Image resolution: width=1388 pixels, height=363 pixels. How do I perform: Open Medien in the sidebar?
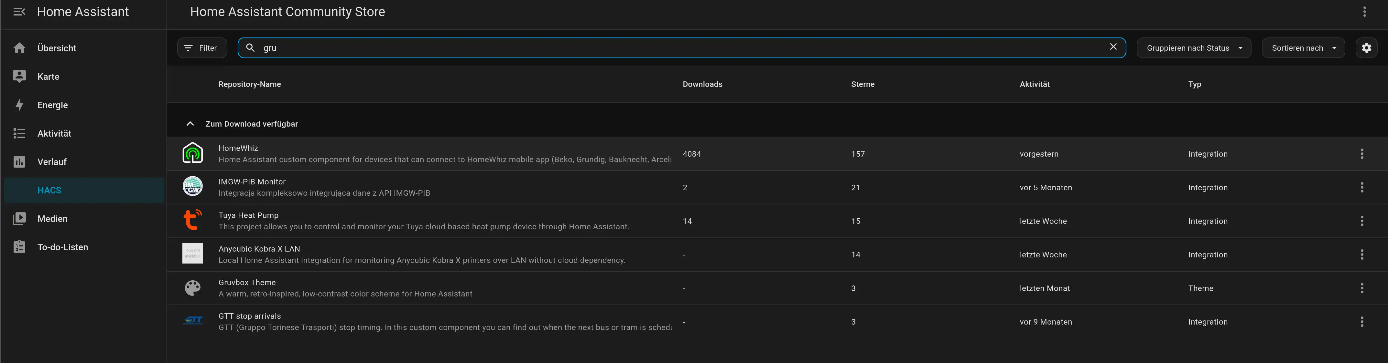tap(83, 219)
